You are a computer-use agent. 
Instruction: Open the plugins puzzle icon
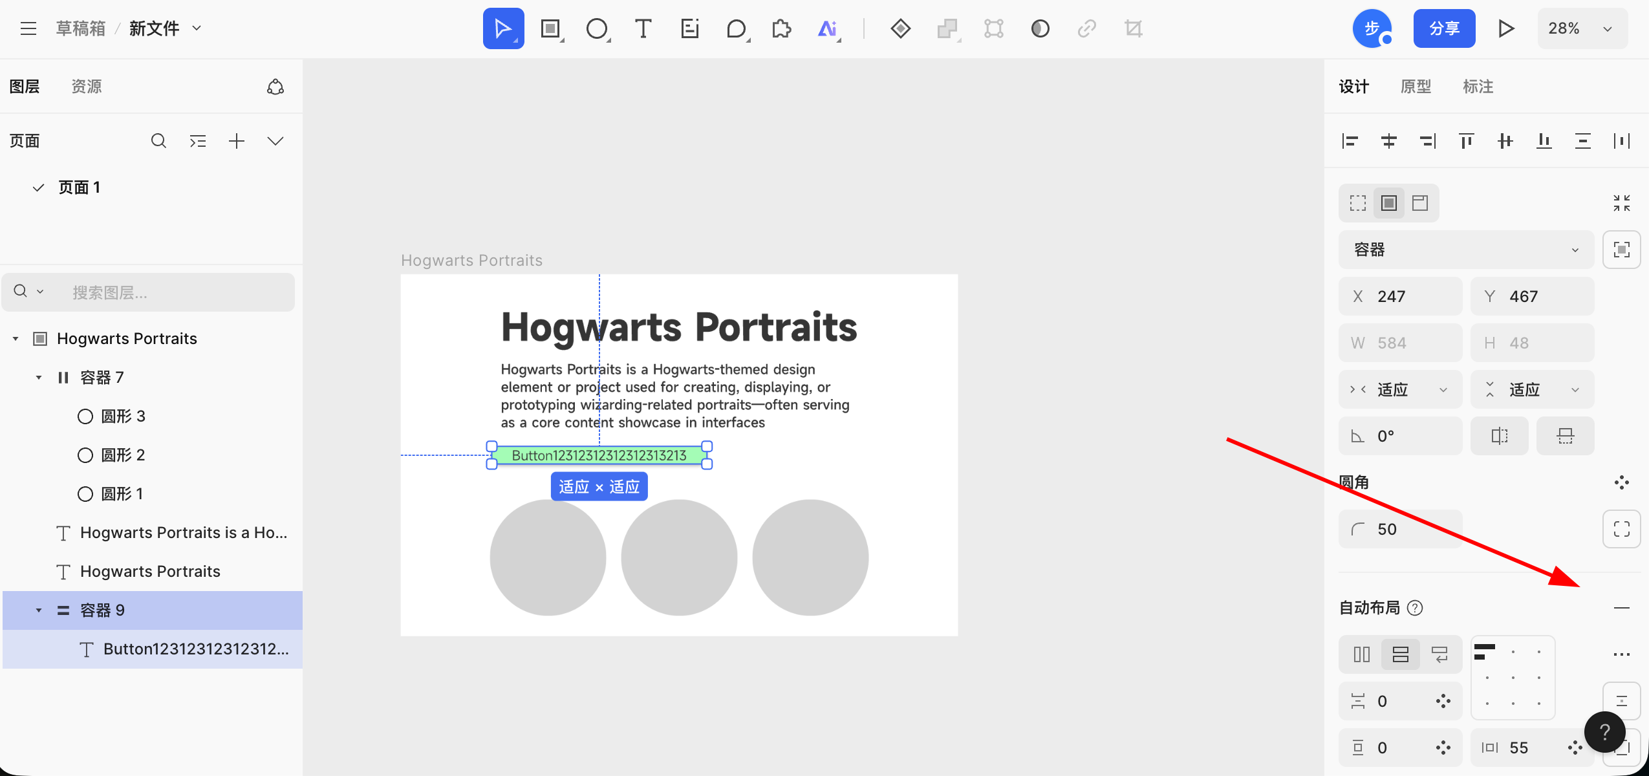click(781, 28)
